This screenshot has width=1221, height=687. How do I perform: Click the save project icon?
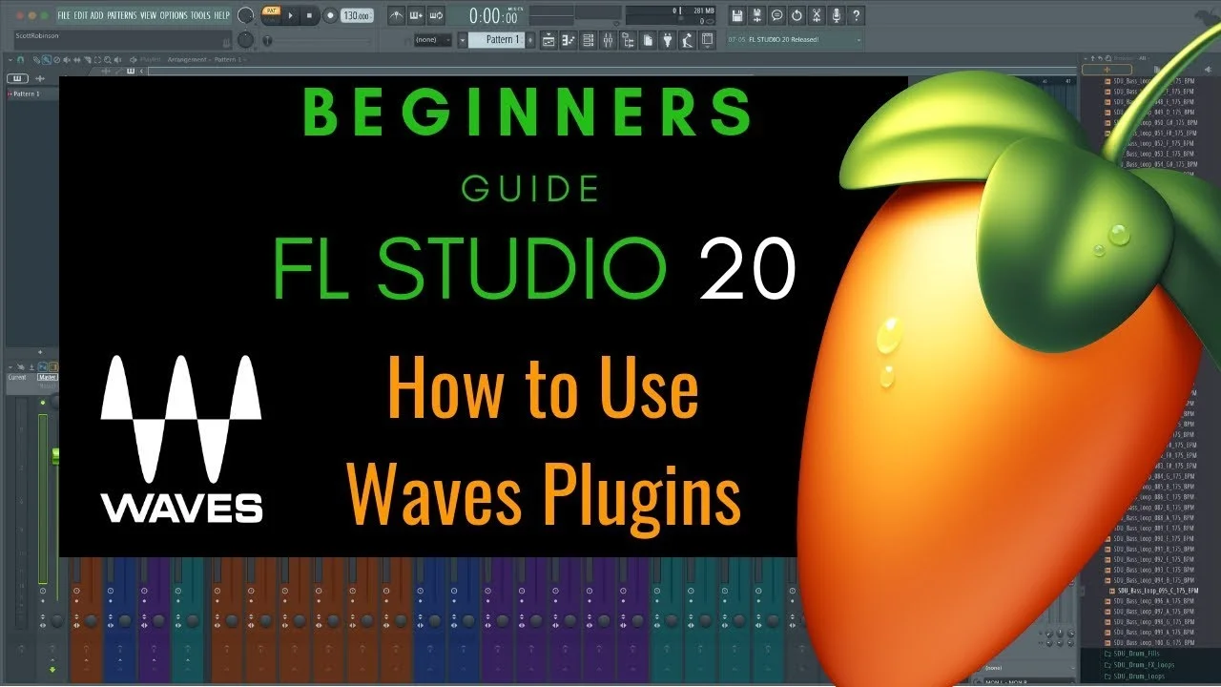pyautogui.click(x=736, y=13)
